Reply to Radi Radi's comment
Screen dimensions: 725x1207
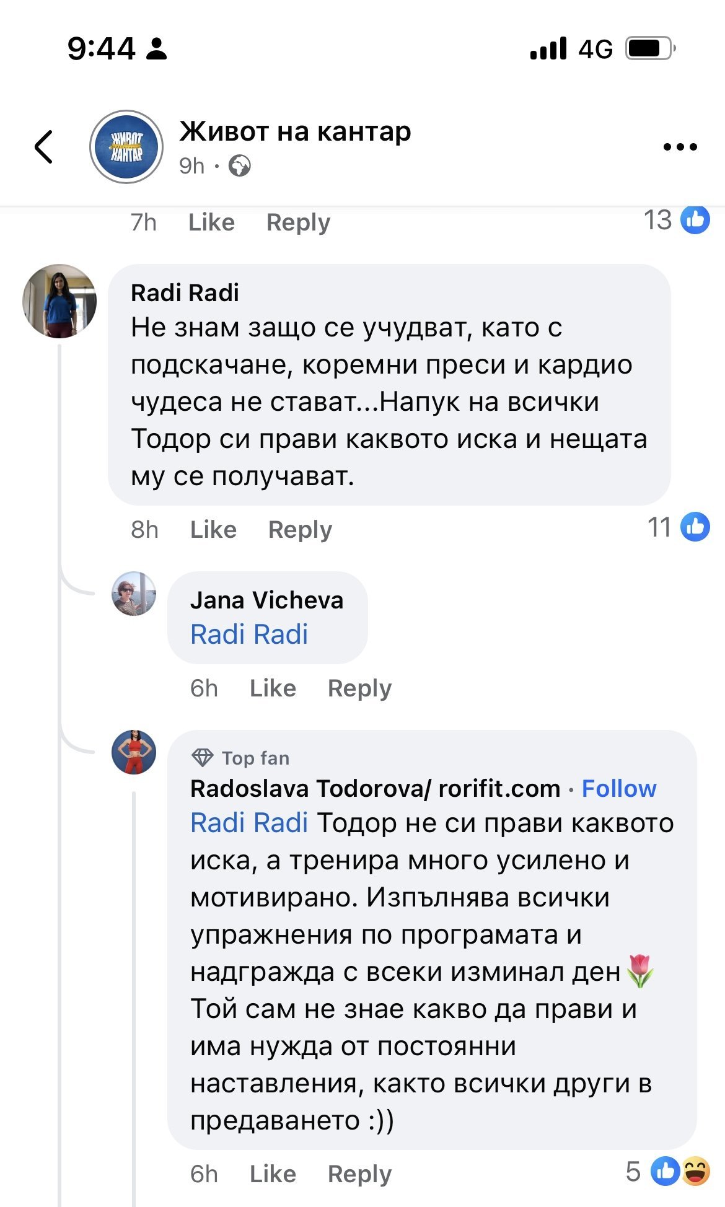pos(300,530)
